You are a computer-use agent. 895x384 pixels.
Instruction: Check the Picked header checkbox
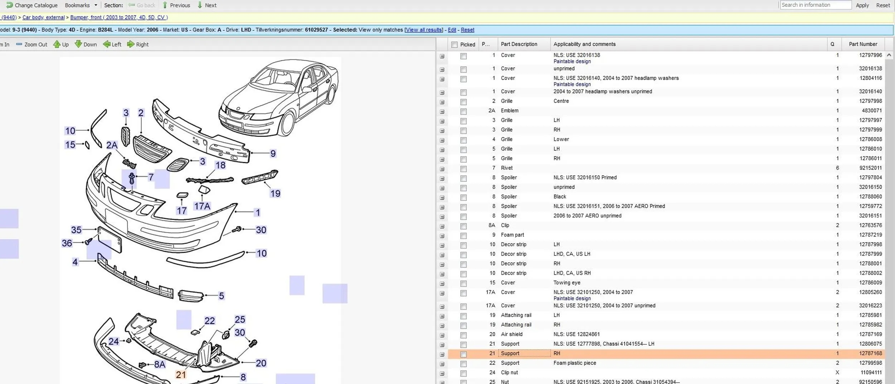point(454,45)
